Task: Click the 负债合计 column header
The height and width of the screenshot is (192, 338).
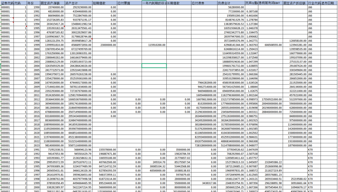Action: [230, 2]
